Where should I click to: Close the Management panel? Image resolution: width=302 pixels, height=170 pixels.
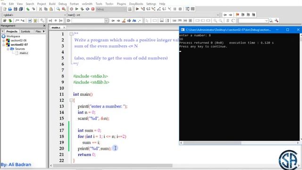44,25
